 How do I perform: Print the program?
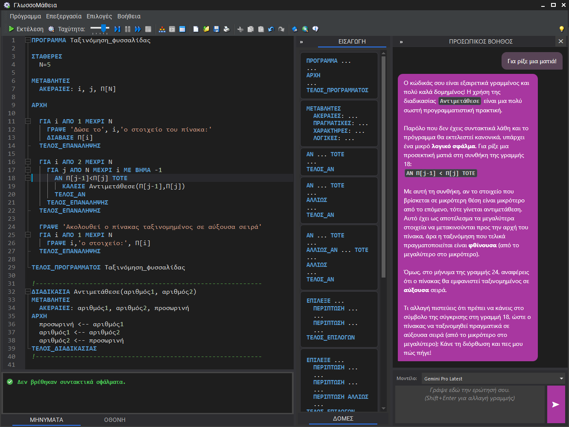tap(227, 29)
